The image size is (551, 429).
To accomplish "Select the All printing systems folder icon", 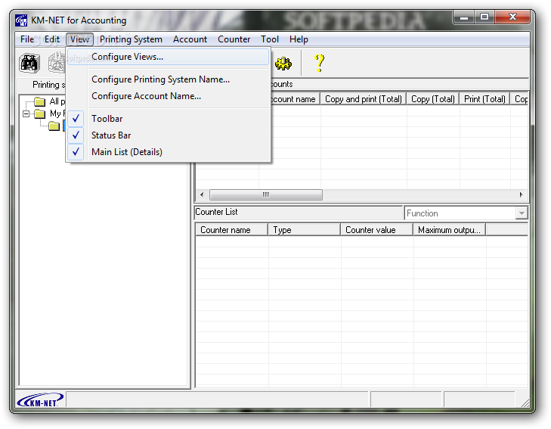I will pos(40,101).
